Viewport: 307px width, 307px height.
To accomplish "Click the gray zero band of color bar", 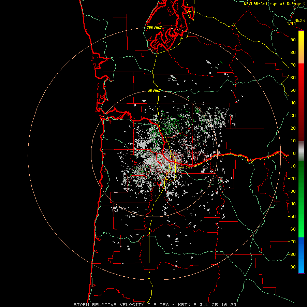I will click(x=301, y=151).
